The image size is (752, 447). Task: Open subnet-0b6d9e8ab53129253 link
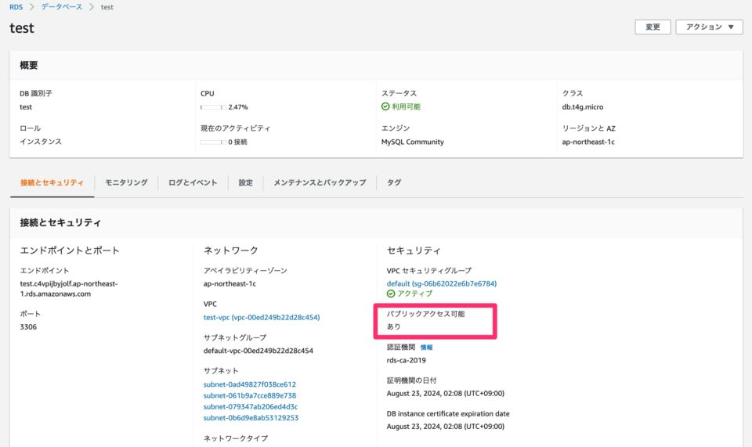coord(251,418)
